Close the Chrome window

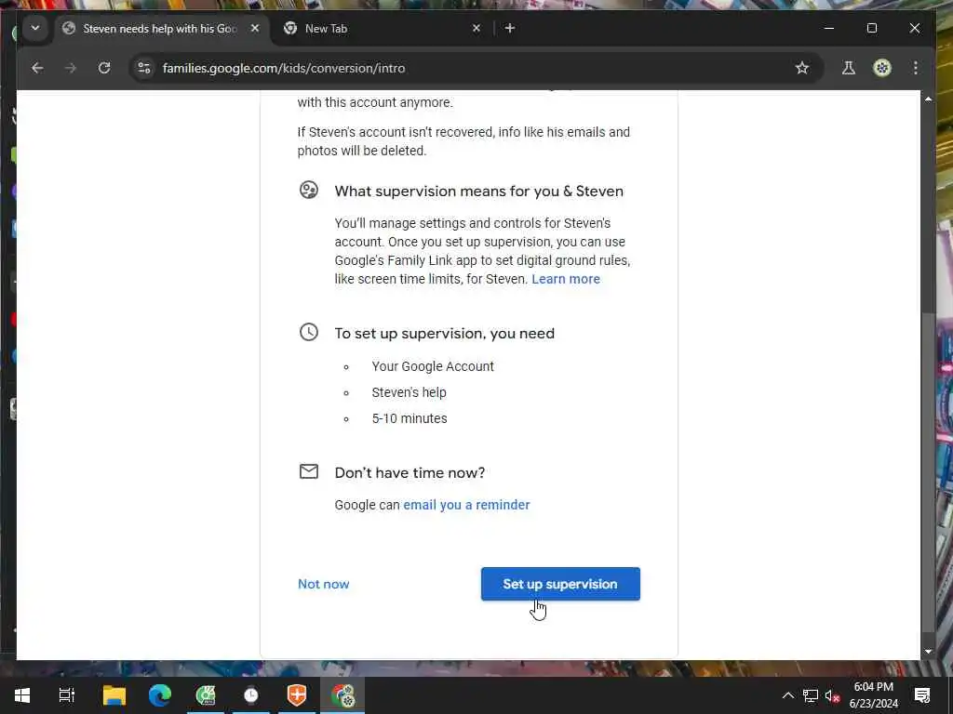pos(914,28)
